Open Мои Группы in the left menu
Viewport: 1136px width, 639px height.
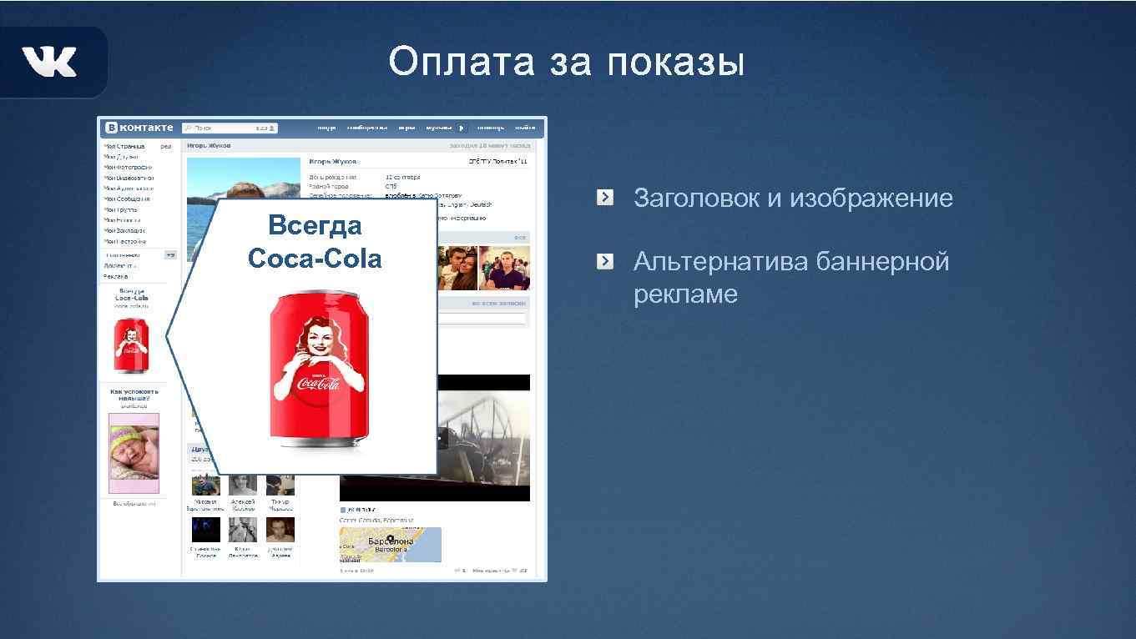coord(120,209)
